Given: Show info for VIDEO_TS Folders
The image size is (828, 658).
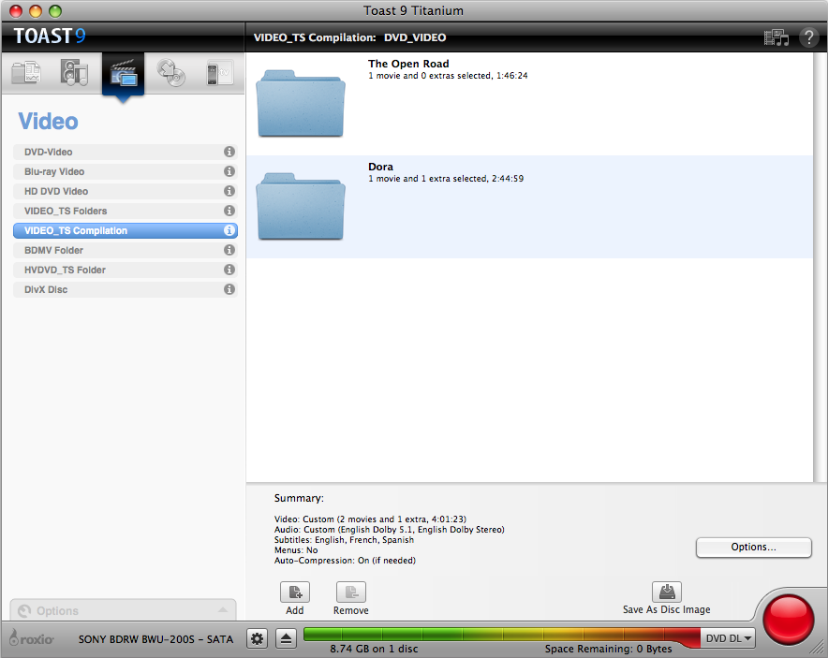Looking at the screenshot, I should tap(229, 211).
